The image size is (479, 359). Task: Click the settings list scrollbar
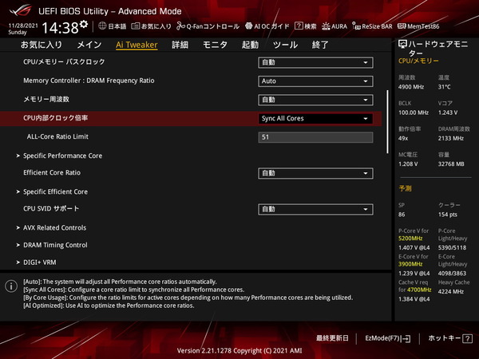click(387, 121)
